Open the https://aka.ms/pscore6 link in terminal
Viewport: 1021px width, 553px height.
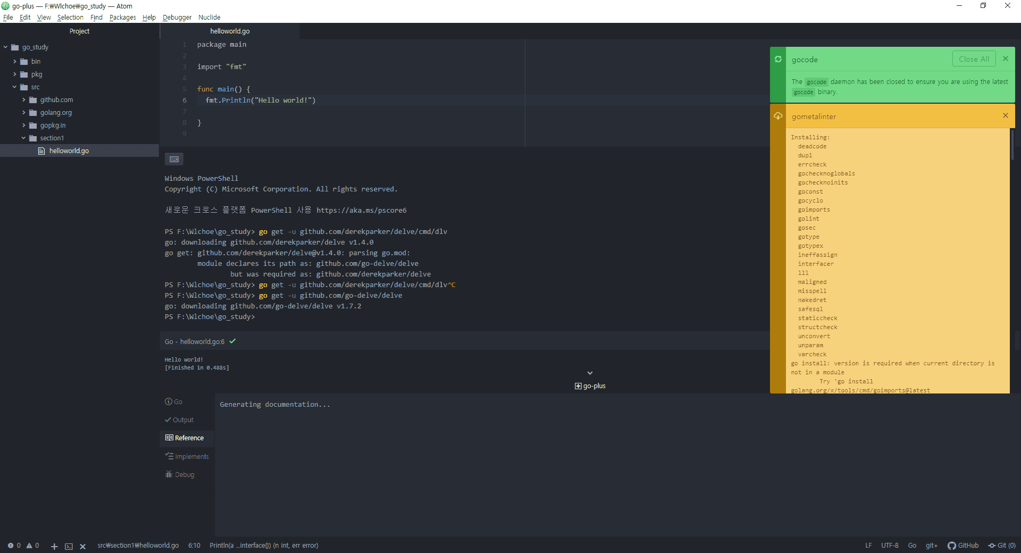point(362,211)
